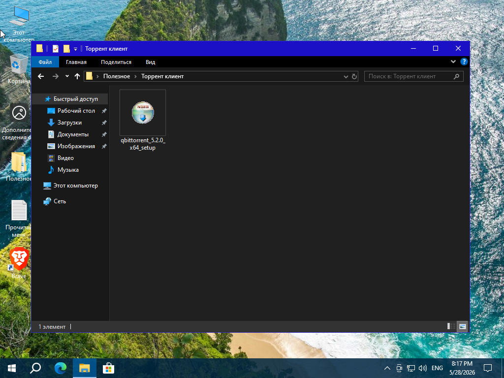The width and height of the screenshot is (504, 378).
Task: Go up one folder level
Action: pos(77,76)
